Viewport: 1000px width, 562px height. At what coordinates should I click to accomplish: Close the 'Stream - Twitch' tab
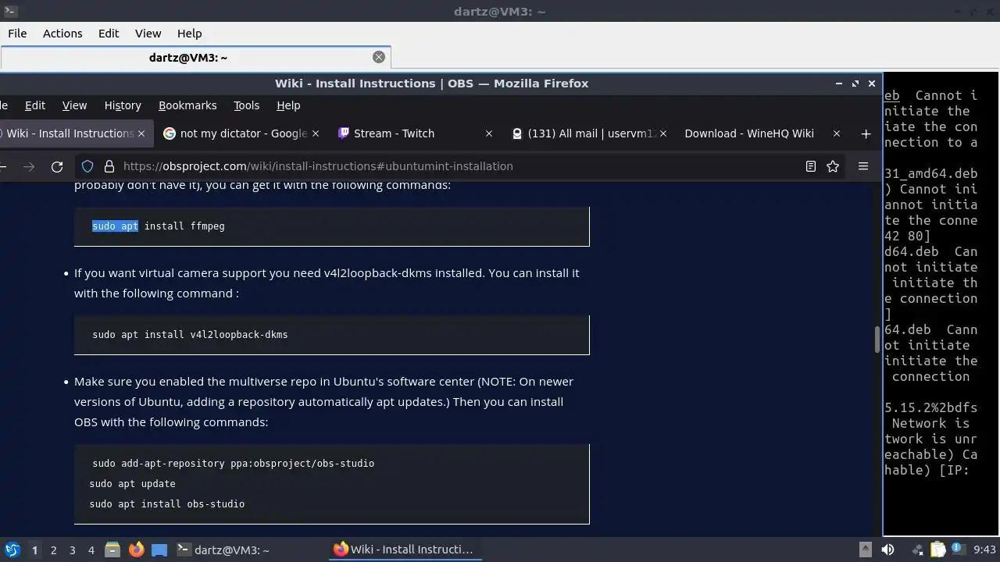point(489,133)
